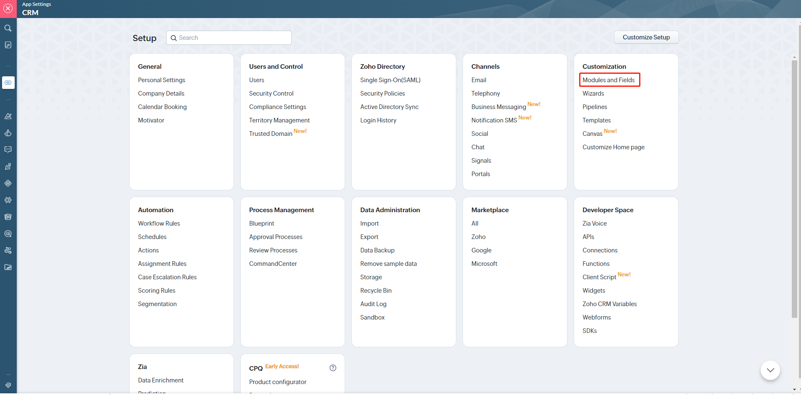This screenshot has width=801, height=395.
Task: Open the notebook icon below the sidebar search
Action: [8, 45]
